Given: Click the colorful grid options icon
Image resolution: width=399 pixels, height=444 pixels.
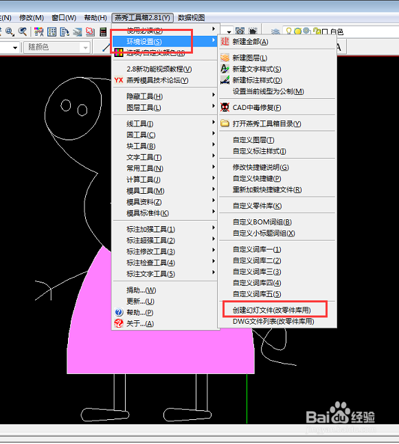Looking at the screenshot, I should pyautogui.click(x=119, y=53).
